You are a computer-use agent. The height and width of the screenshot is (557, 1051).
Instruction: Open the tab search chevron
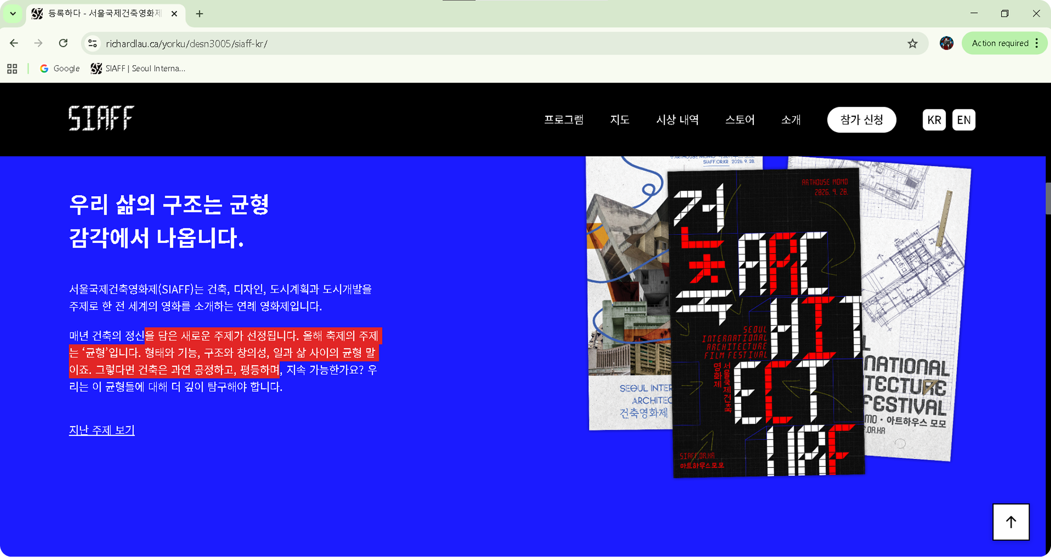[x=12, y=14]
